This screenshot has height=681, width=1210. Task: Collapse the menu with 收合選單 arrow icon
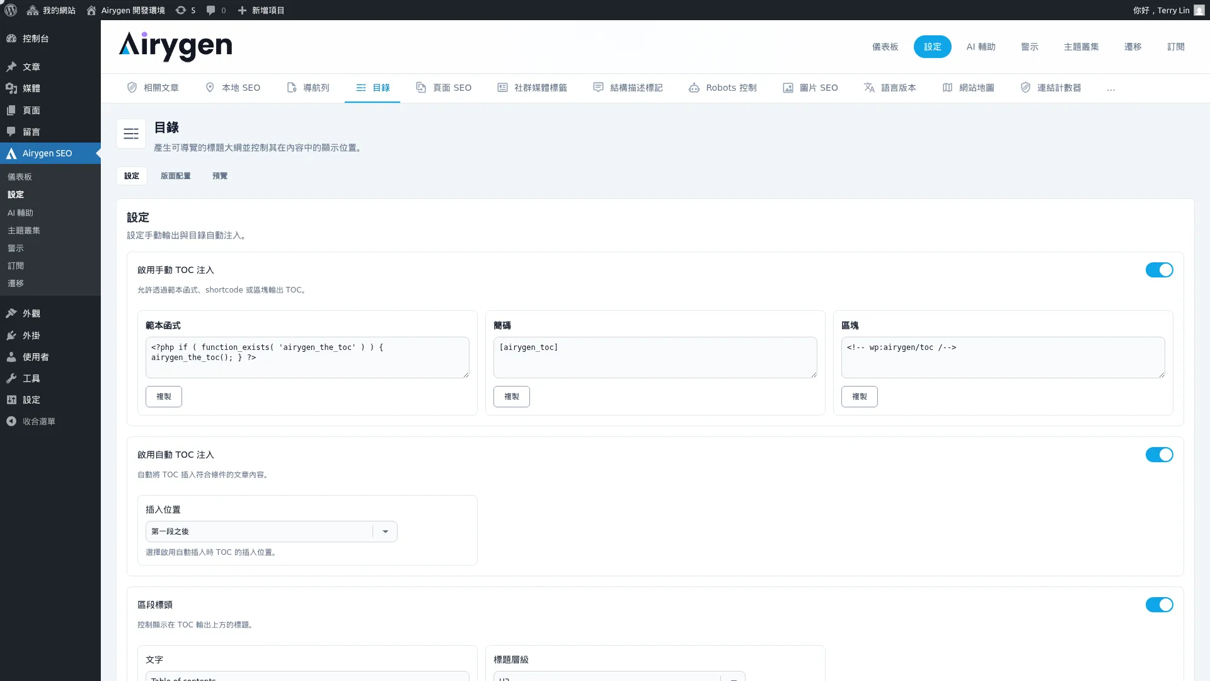[x=11, y=421]
